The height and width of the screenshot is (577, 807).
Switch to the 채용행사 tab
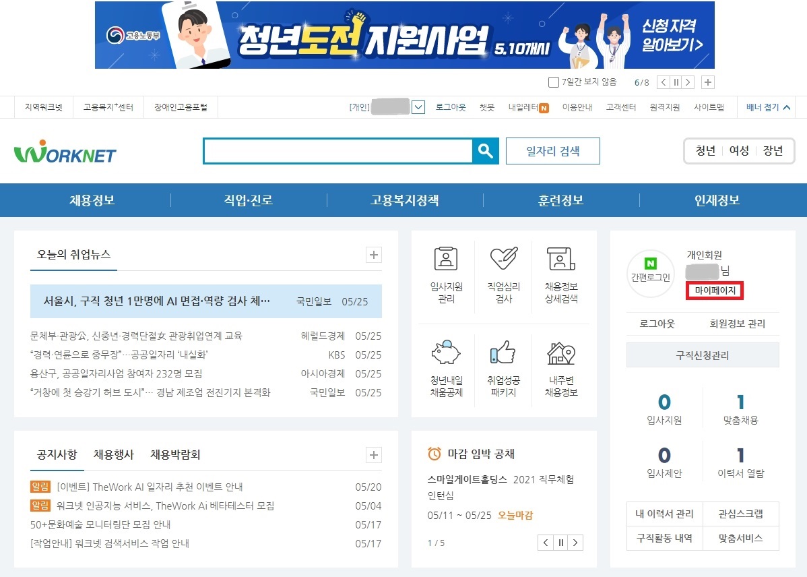point(113,455)
